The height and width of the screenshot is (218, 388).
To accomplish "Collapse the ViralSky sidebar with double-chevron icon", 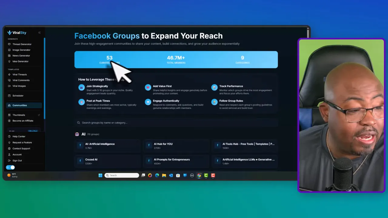I will tap(39, 33).
